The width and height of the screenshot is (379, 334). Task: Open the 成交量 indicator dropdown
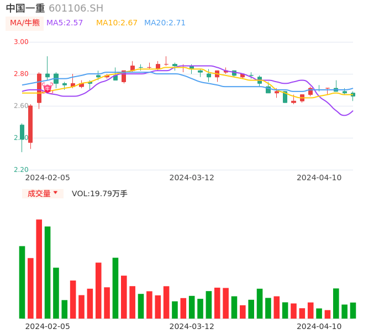(43, 193)
